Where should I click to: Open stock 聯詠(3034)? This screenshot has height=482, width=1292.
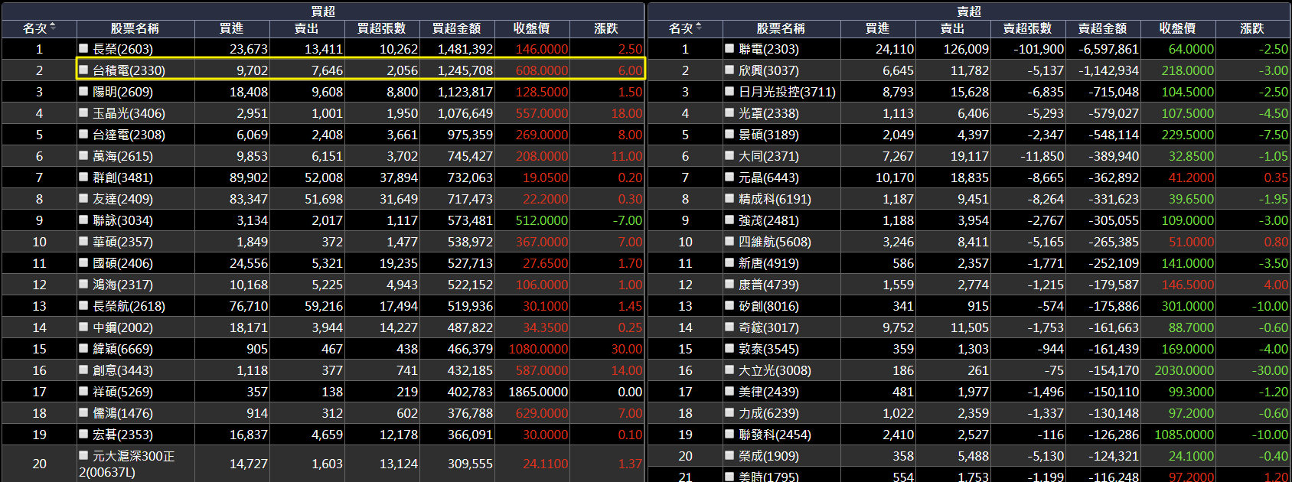tap(122, 220)
